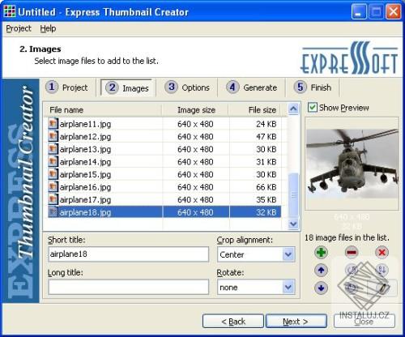The width and height of the screenshot is (405, 337).
Task: Select the highlighted airplane18.jpg row
Action: point(164,212)
